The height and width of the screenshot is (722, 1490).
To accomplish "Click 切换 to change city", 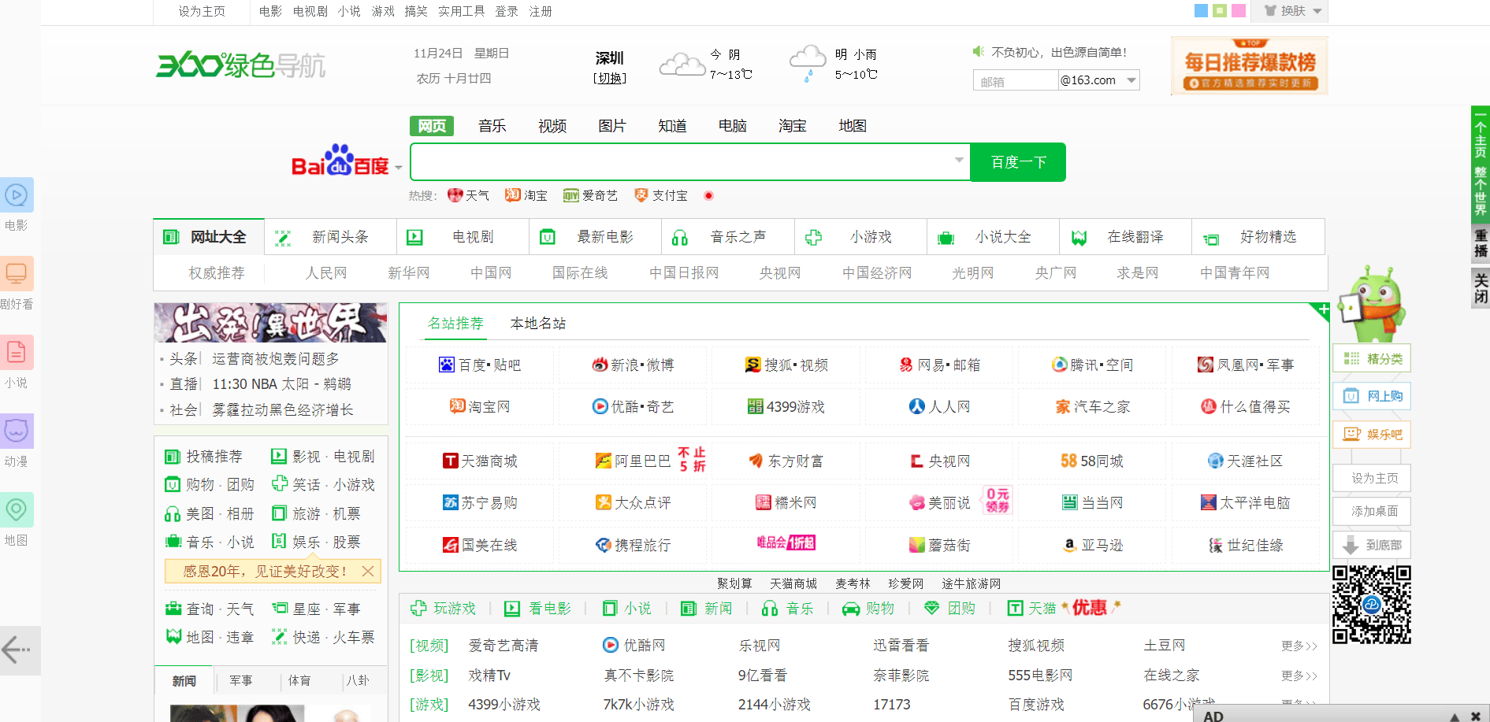I will coord(610,78).
